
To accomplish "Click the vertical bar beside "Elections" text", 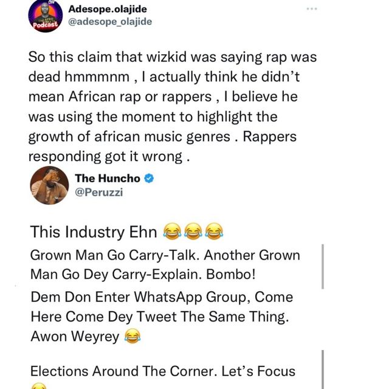I will click(x=322, y=368).
